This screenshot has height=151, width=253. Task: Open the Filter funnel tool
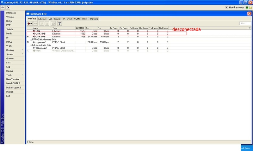[59, 23]
